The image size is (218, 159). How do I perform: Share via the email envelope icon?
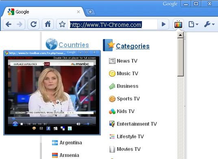41,128
